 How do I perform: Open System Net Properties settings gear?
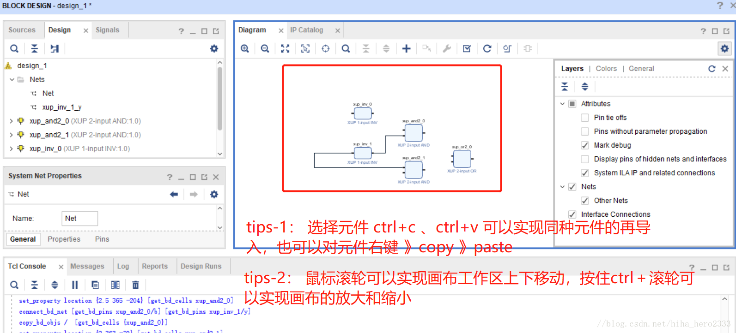click(214, 195)
